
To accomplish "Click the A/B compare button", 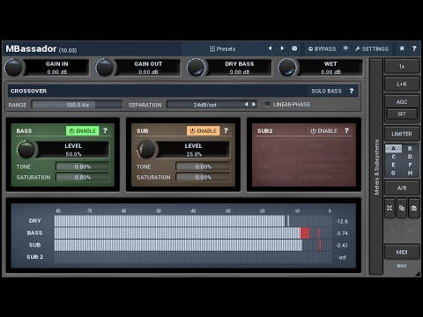I will pyautogui.click(x=402, y=188).
